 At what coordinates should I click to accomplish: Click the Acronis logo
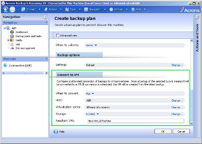pyautogui.click(x=190, y=9)
